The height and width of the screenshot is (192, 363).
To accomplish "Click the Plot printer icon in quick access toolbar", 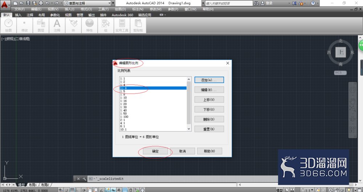I will pyautogui.click(x=41, y=3).
